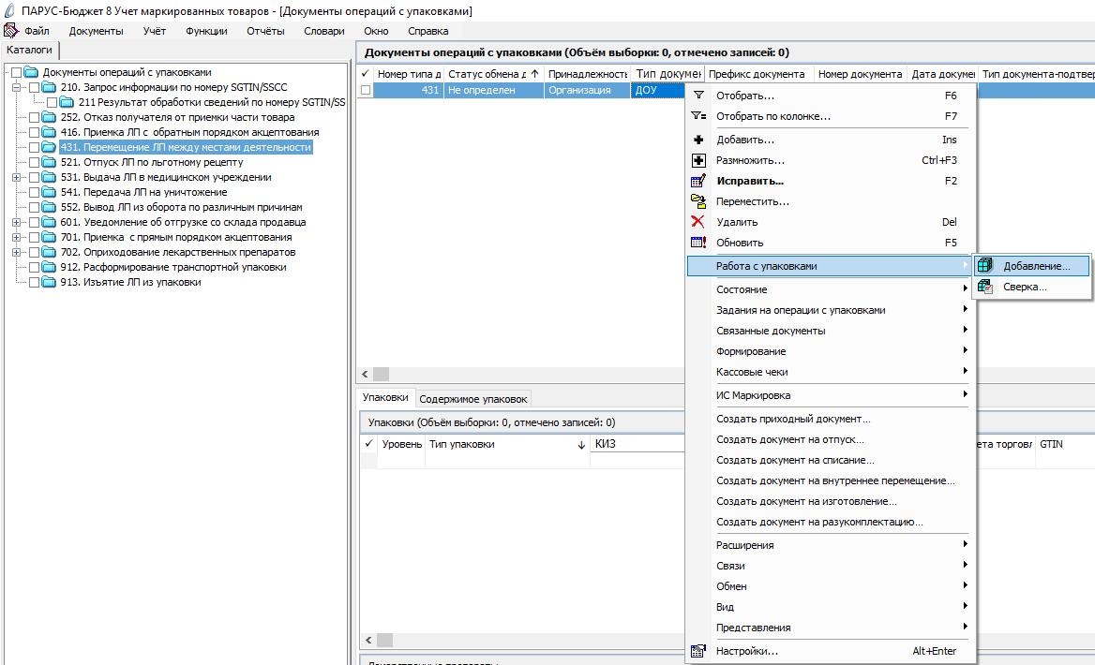Check the box for folder 913 Изъятие ЛП
Image resolution: width=1095 pixels, height=665 pixels.
[34, 283]
